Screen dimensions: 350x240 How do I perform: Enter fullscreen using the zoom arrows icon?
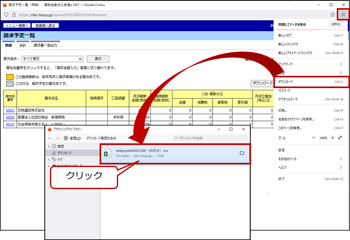340,138
